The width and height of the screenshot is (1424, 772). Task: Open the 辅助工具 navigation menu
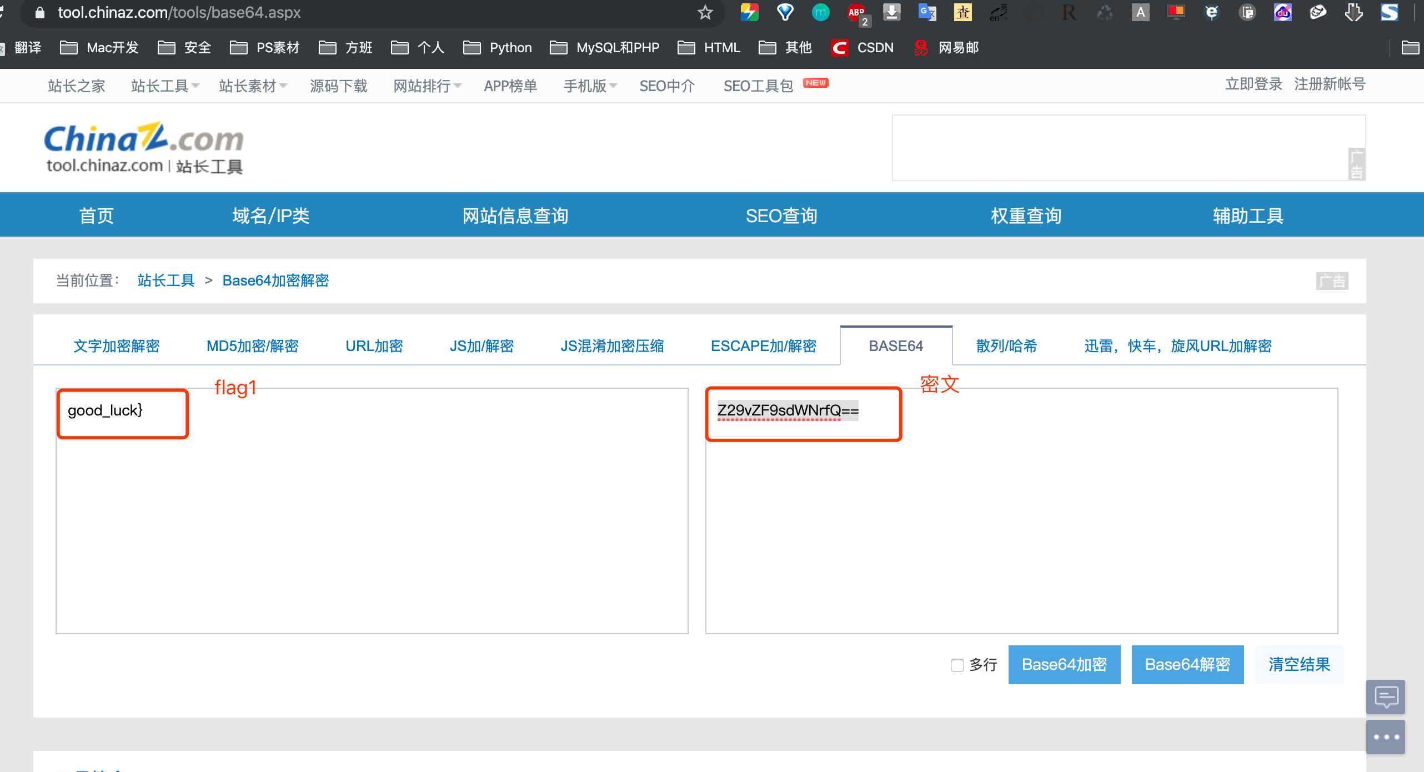1248,215
